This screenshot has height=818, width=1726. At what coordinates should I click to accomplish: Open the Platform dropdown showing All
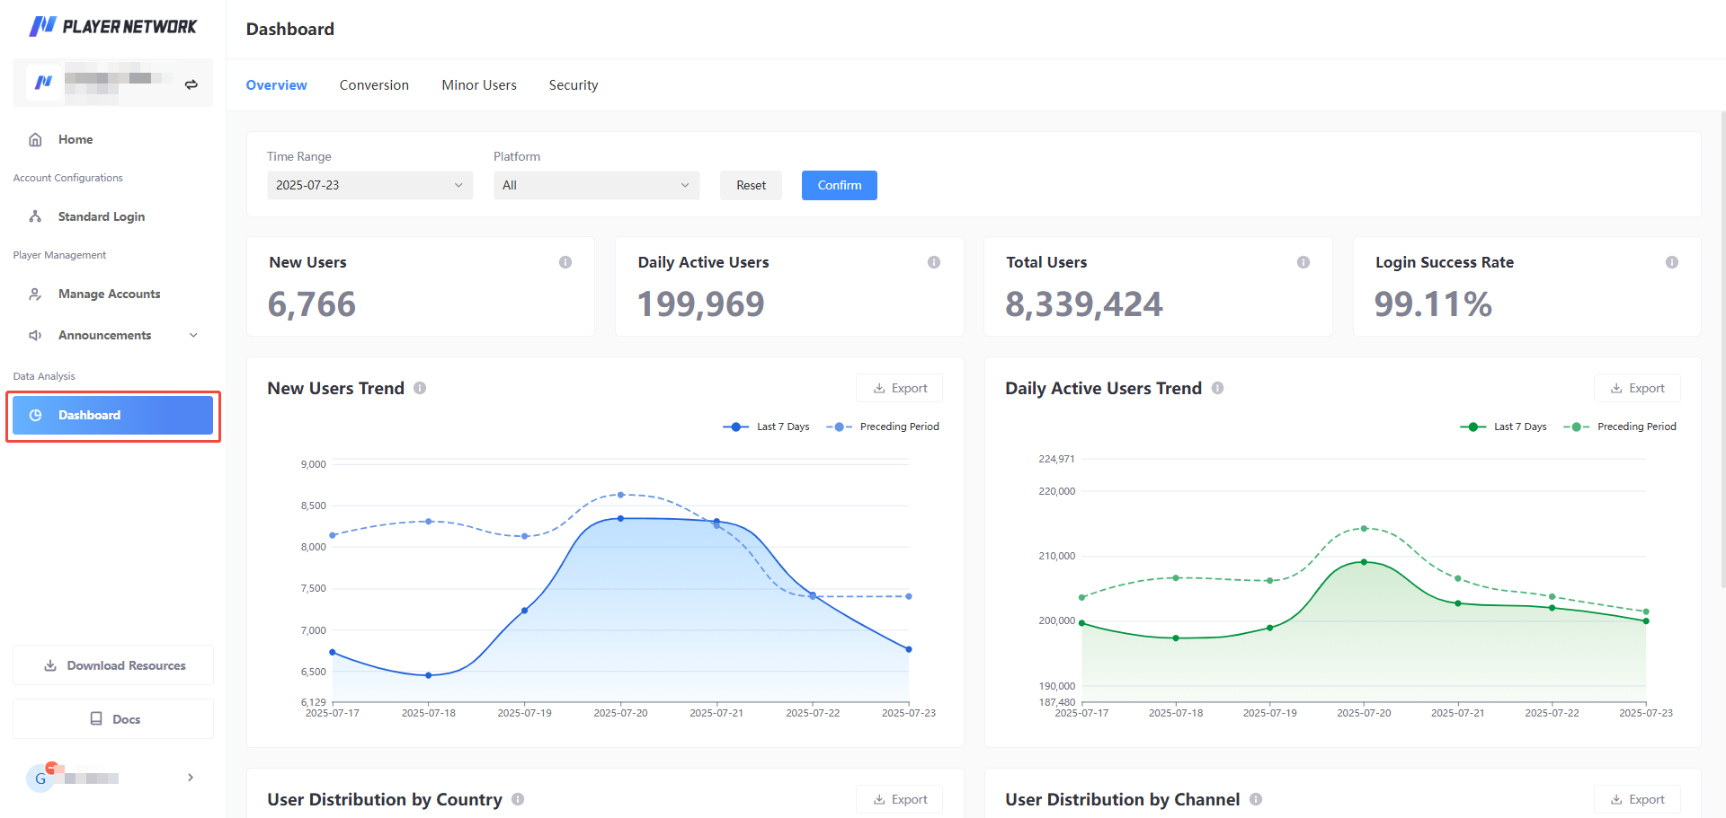596,185
